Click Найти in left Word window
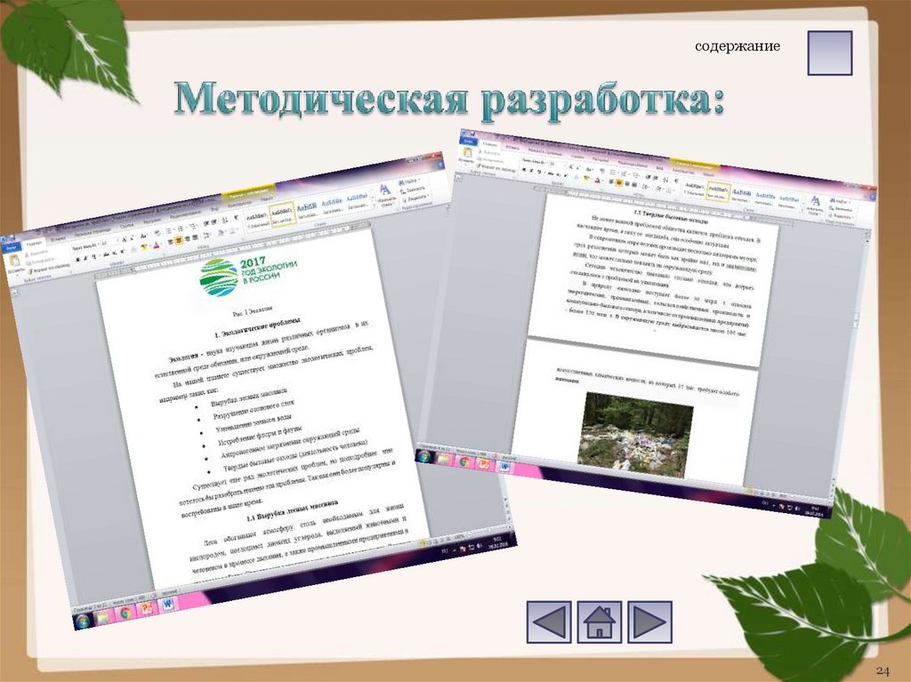This screenshot has width=911, height=682. [x=409, y=181]
